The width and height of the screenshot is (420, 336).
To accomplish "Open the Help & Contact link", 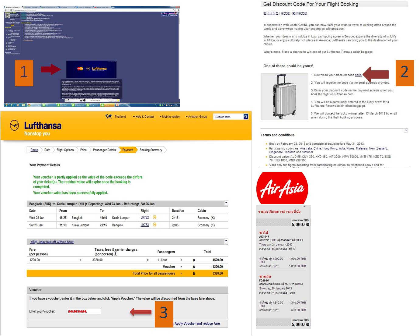I will (144, 117).
